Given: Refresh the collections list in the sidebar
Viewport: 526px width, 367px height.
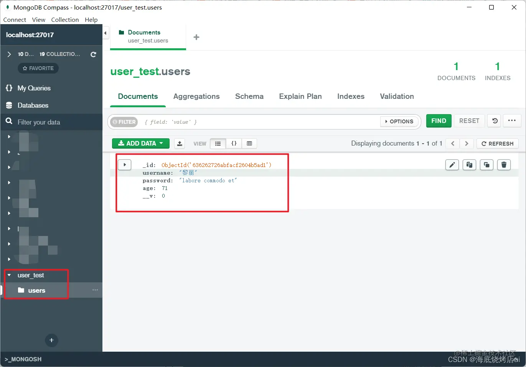Looking at the screenshot, I should [93, 54].
